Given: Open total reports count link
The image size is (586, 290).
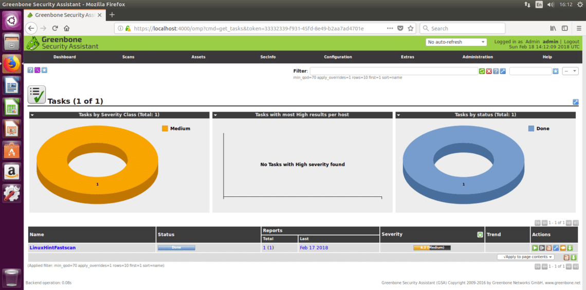Looking at the screenshot, I should [x=264, y=248].
